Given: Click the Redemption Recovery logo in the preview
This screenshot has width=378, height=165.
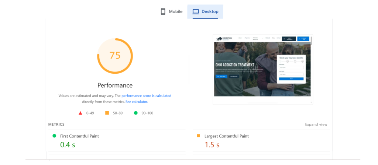Looking at the screenshot, I should point(225,38).
